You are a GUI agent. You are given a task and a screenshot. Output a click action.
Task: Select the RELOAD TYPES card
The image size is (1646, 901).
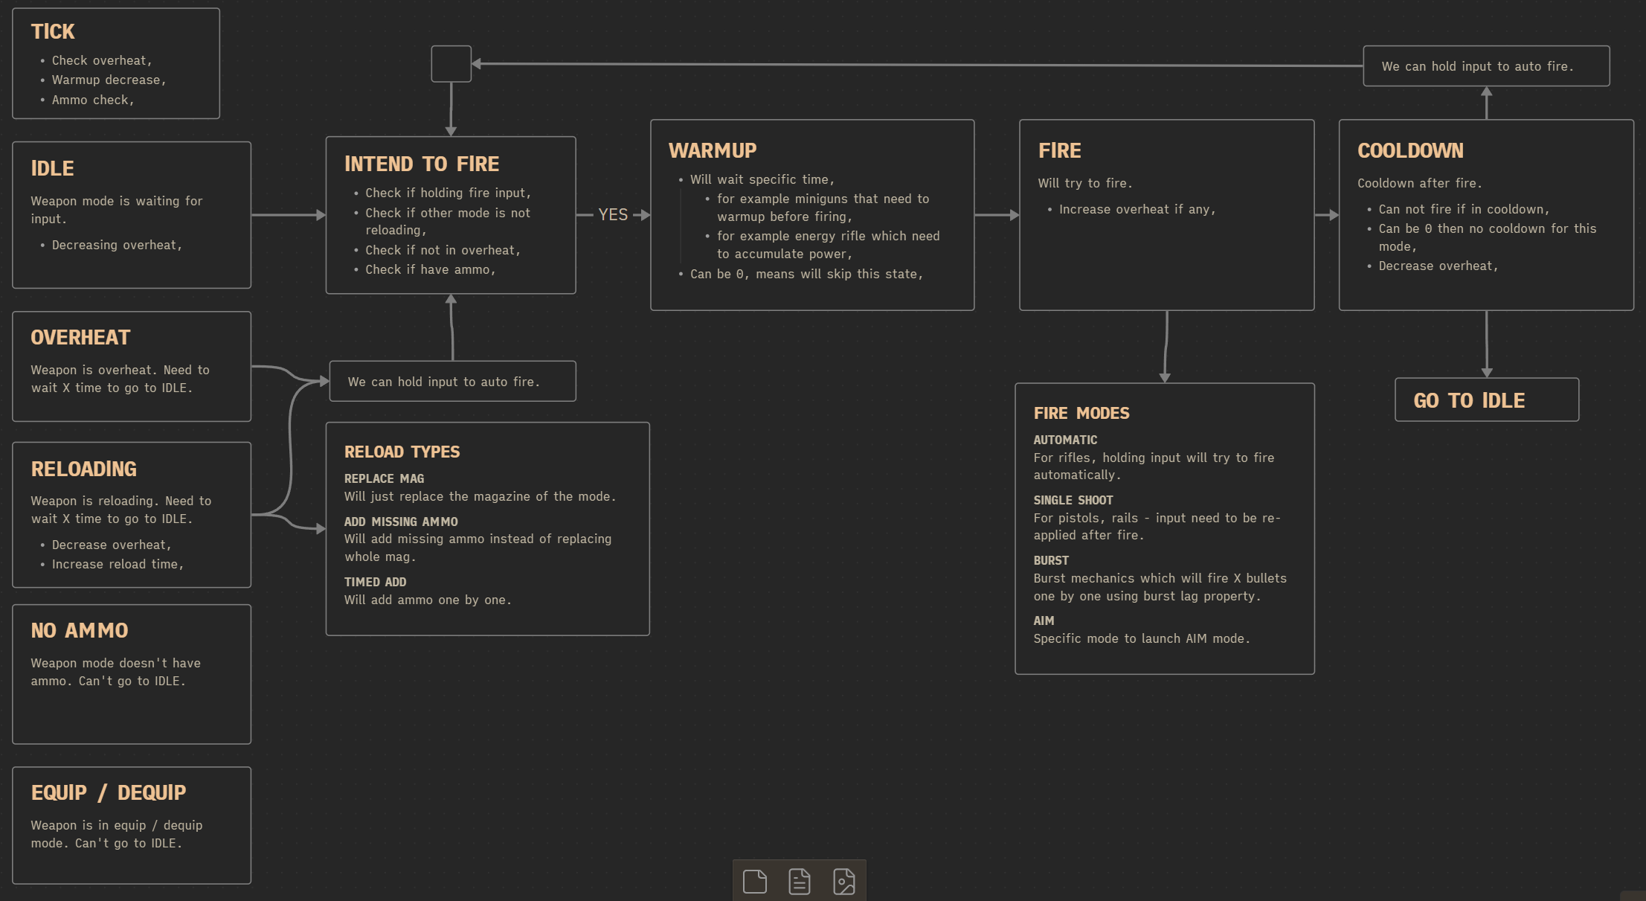point(487,529)
